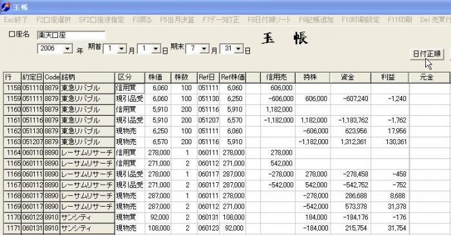Expand the 期首 month dropdown
The height and width of the screenshot is (235, 451).
122,48
